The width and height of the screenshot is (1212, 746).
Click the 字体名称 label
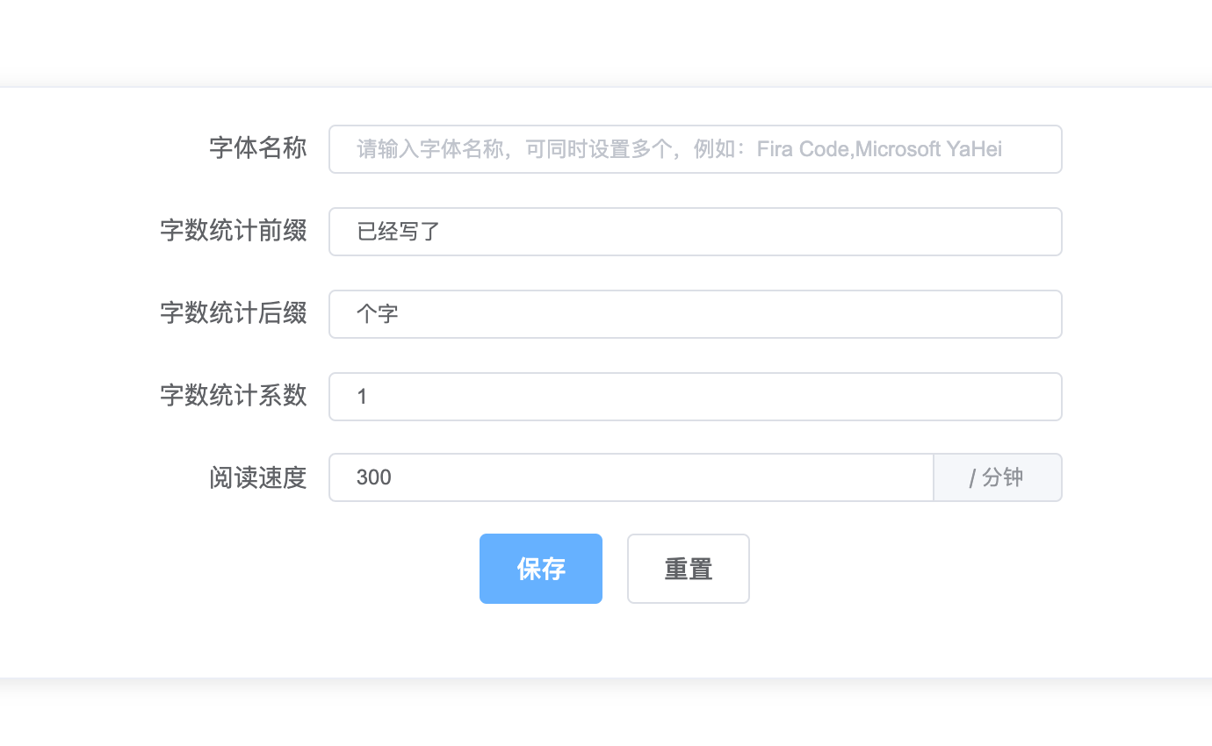pos(258,148)
